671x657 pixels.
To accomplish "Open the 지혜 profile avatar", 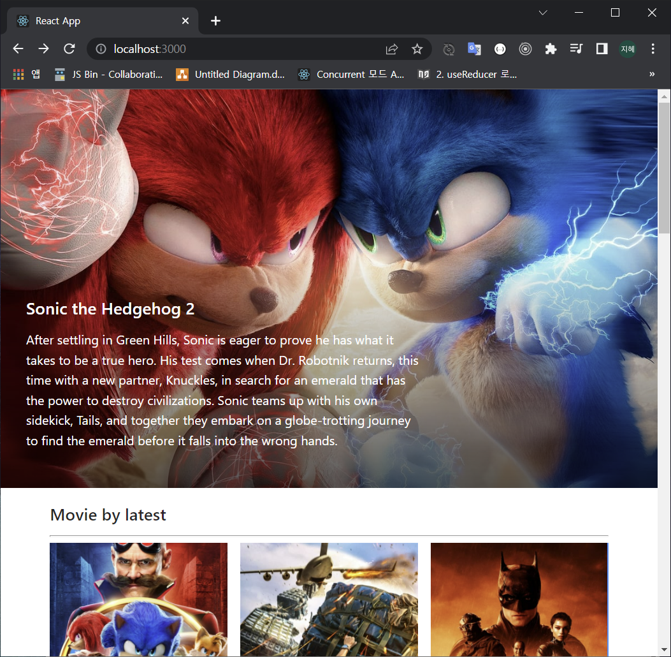I will tap(628, 49).
